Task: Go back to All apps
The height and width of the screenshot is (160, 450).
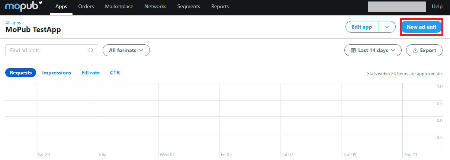Action: click(x=13, y=23)
